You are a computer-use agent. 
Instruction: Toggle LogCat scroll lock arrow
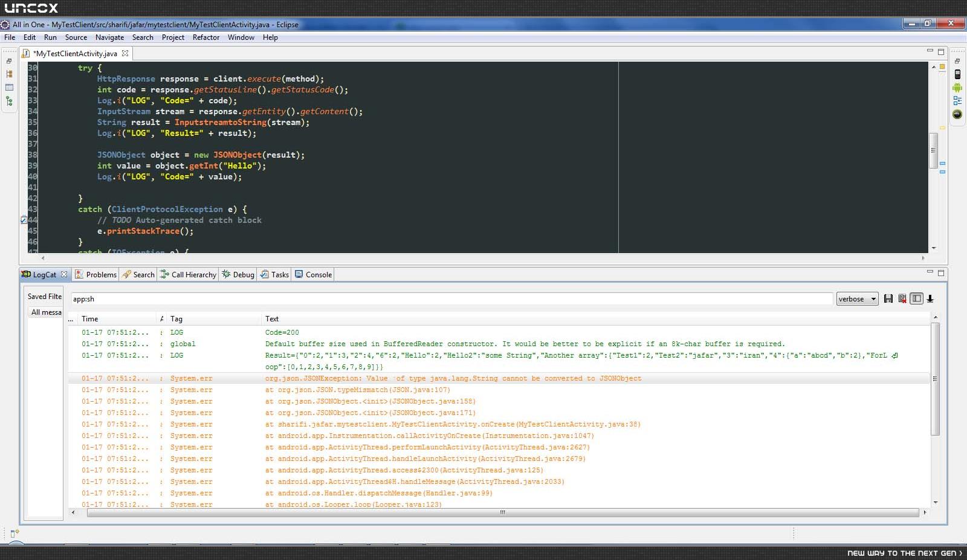pos(930,298)
